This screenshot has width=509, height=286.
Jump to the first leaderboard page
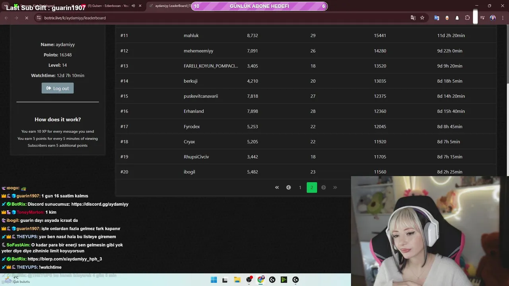277,187
